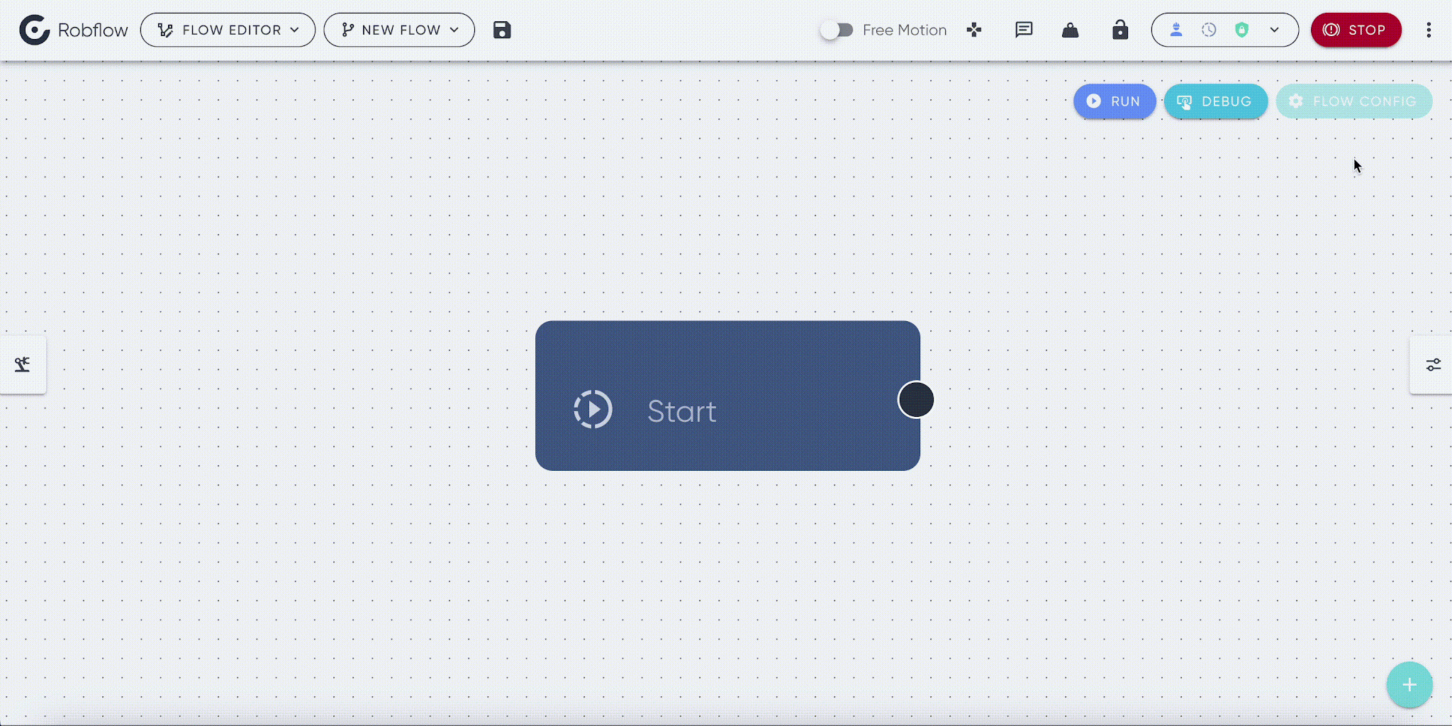The width and height of the screenshot is (1452, 726).
Task: Start debugging with the DEBUG button
Action: point(1216,101)
